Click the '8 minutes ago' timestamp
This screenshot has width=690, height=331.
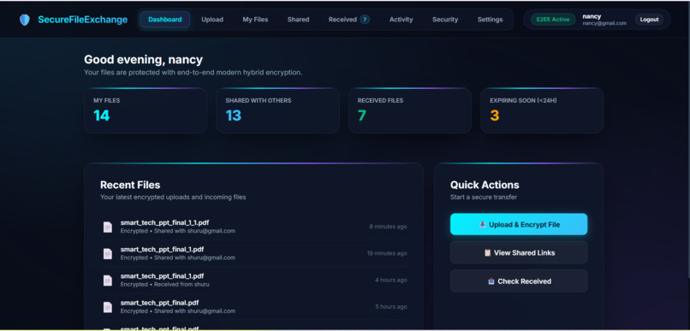(x=388, y=227)
